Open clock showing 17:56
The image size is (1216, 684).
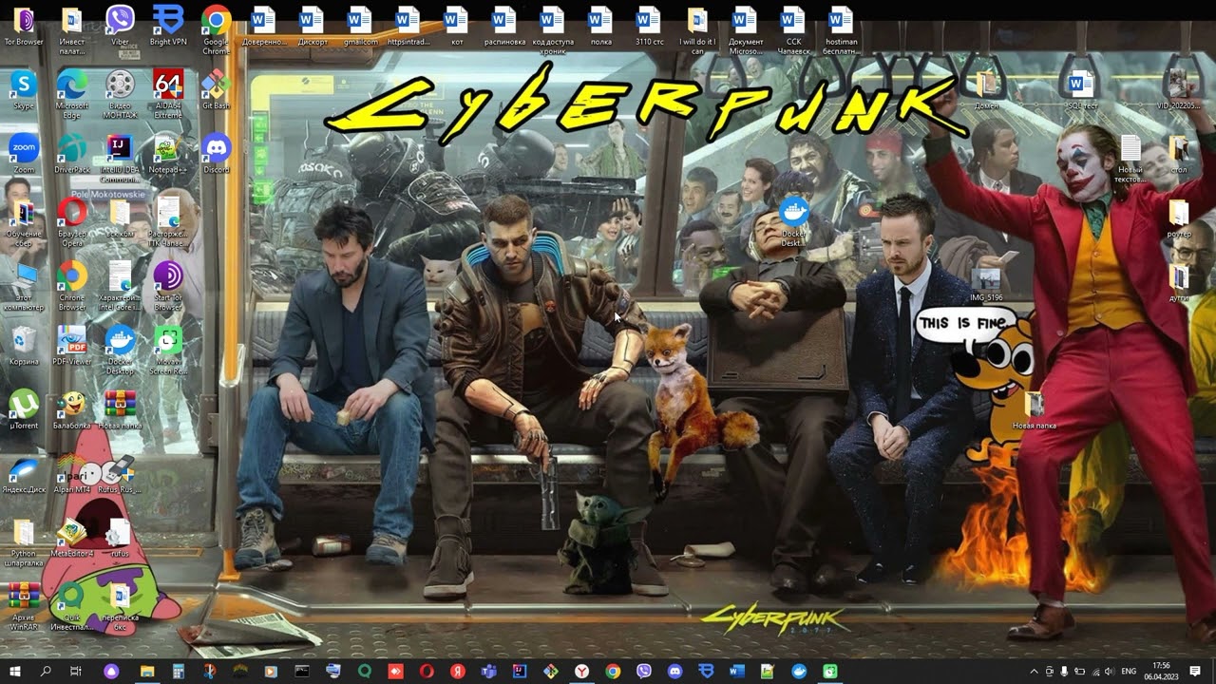point(1161,672)
